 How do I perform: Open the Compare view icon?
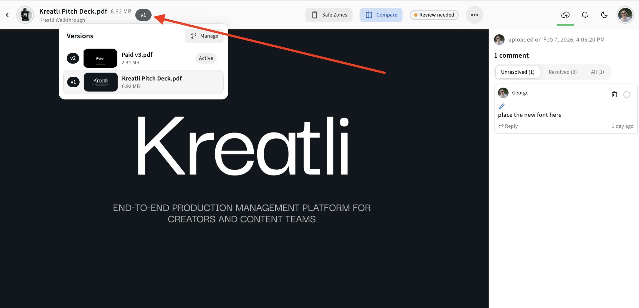tap(369, 15)
